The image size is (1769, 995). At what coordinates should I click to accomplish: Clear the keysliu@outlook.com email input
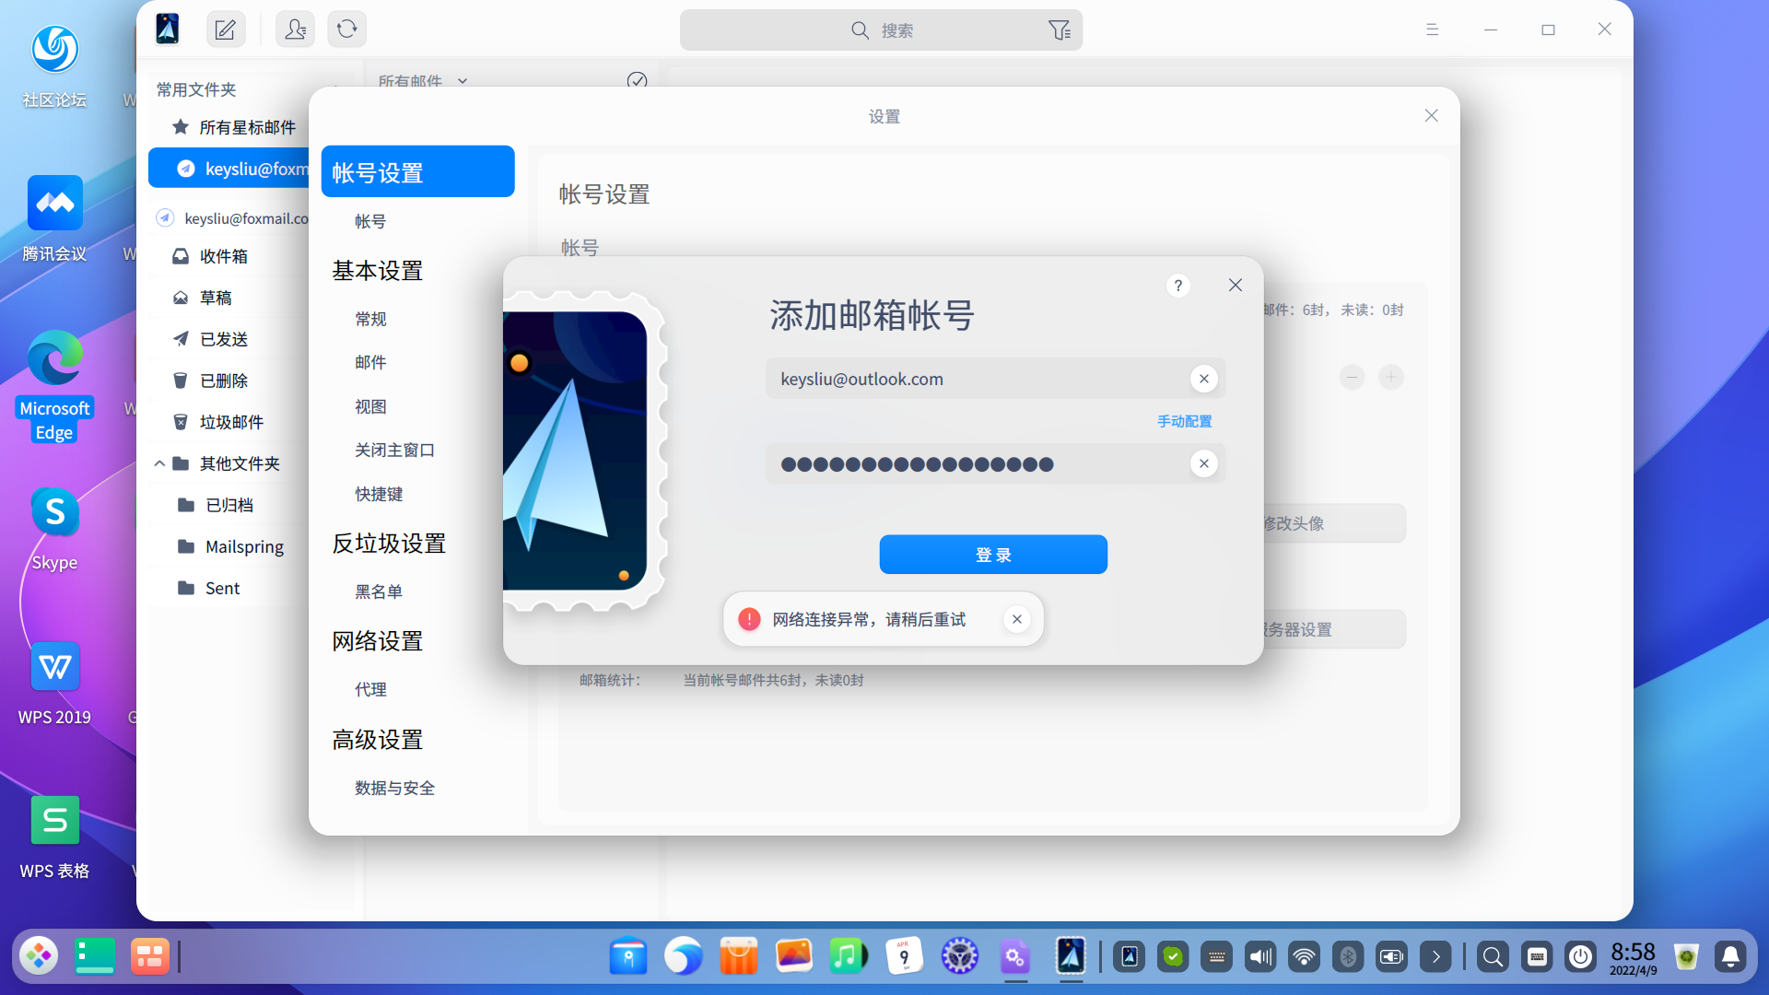[x=1203, y=378]
